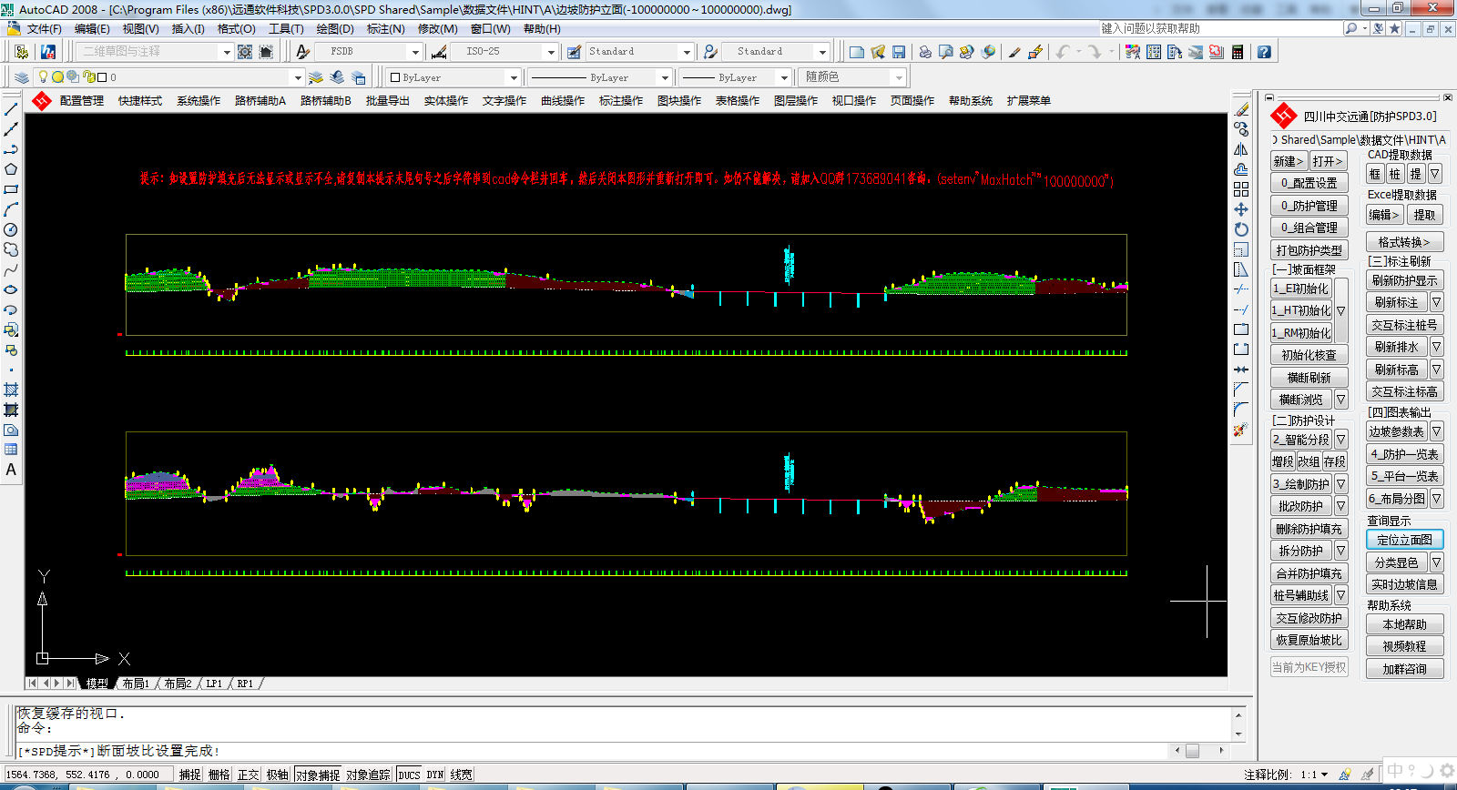
Task: Open the 文件(F) menu
Action: pos(44,29)
